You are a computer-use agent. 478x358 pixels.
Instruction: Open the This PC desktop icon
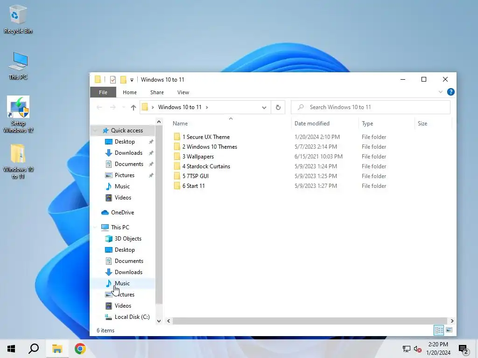[18, 66]
